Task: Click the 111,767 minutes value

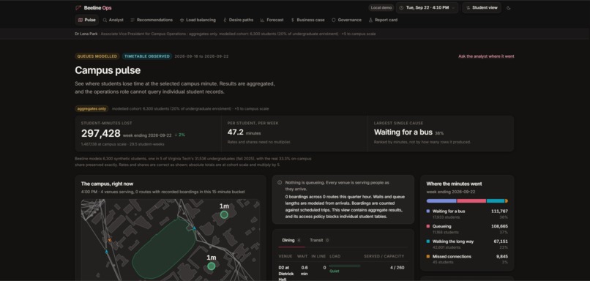Action: pyautogui.click(x=499, y=211)
